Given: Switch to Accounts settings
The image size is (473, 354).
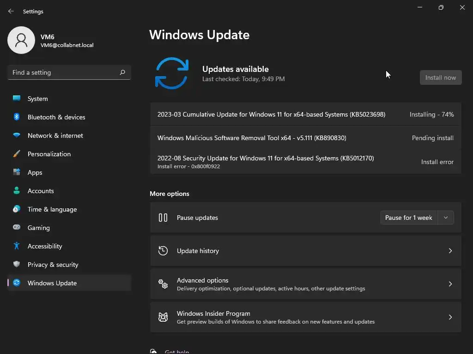Looking at the screenshot, I should [69, 191].
